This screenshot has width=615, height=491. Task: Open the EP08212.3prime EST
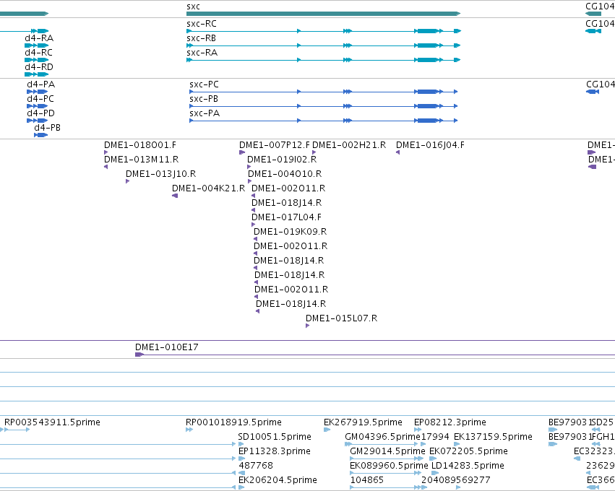(x=450, y=422)
